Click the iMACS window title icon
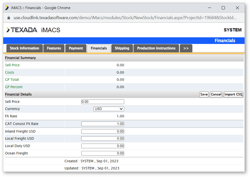This screenshot has height=177, width=250. [7, 7]
